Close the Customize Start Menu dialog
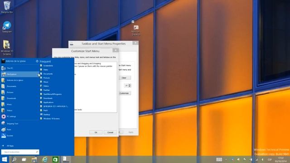The image size is (290, 163). [116, 50]
